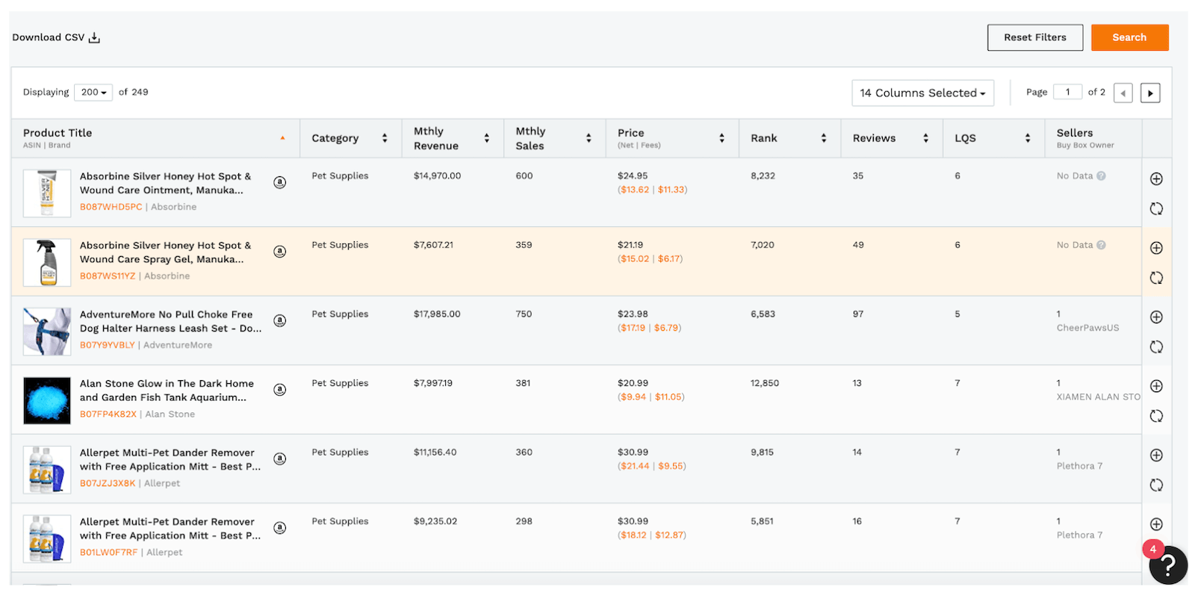
Task: Open ASIN B087WS11YZ link
Action: 108,276
